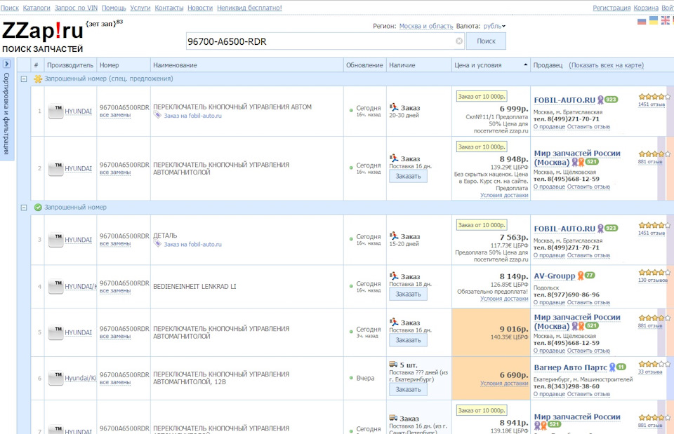Image resolution: width=674 pixels, height=434 pixels.
Task: Click the Поиск search button
Action: tap(486, 41)
